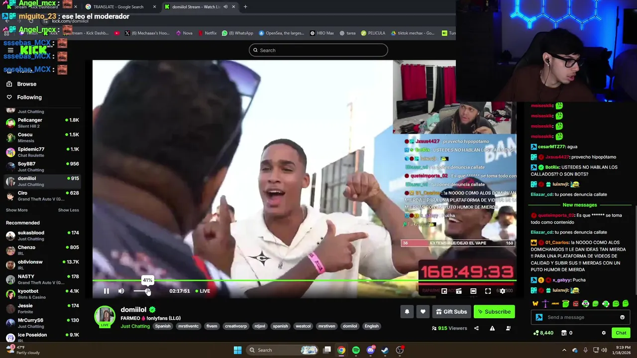637x358 pixels.
Task: Open Discord from taskbar
Action: point(370,350)
